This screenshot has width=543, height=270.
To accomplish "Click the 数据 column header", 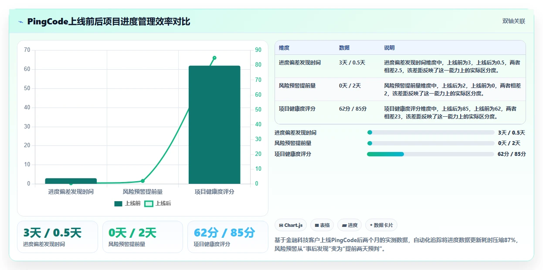I will tap(344, 48).
